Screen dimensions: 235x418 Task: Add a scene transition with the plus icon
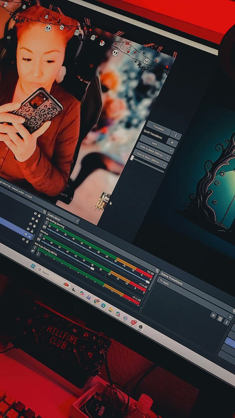(213, 315)
